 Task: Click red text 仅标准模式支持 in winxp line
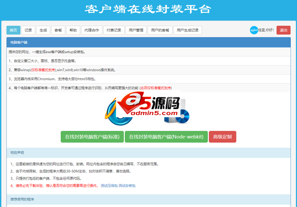click(43, 70)
